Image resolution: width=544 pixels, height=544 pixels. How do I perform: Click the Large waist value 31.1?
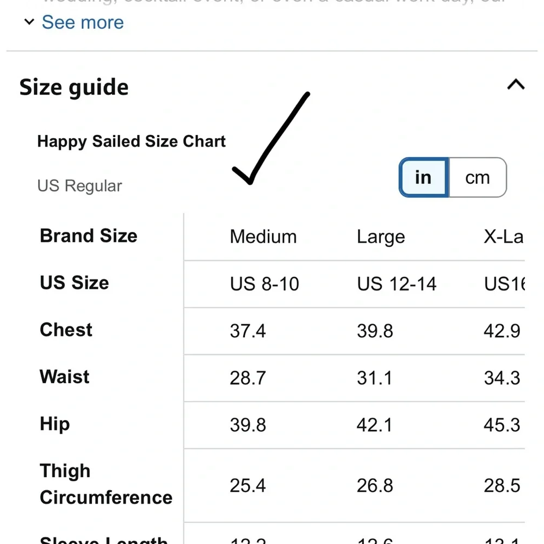[374, 378]
